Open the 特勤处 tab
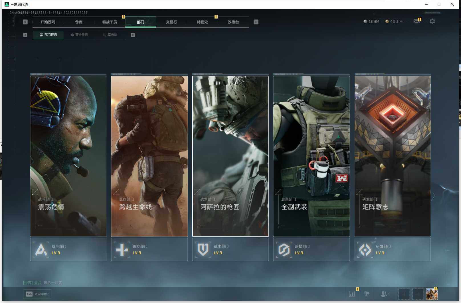 [x=202, y=22]
